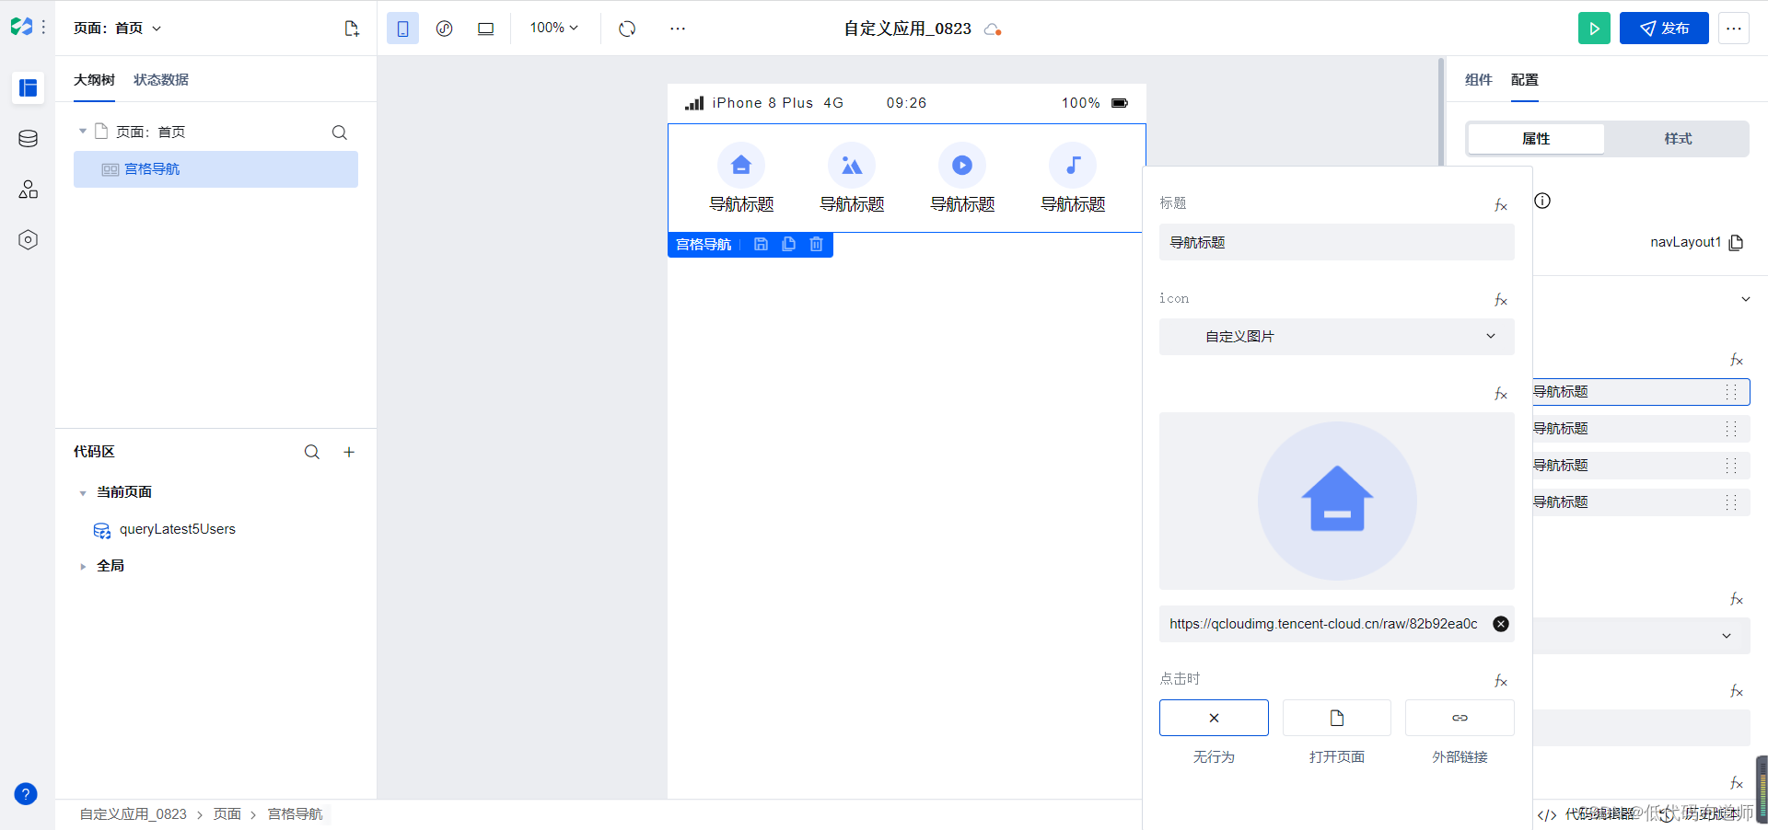Save component as template icon
The image size is (1768, 830).
761,245
